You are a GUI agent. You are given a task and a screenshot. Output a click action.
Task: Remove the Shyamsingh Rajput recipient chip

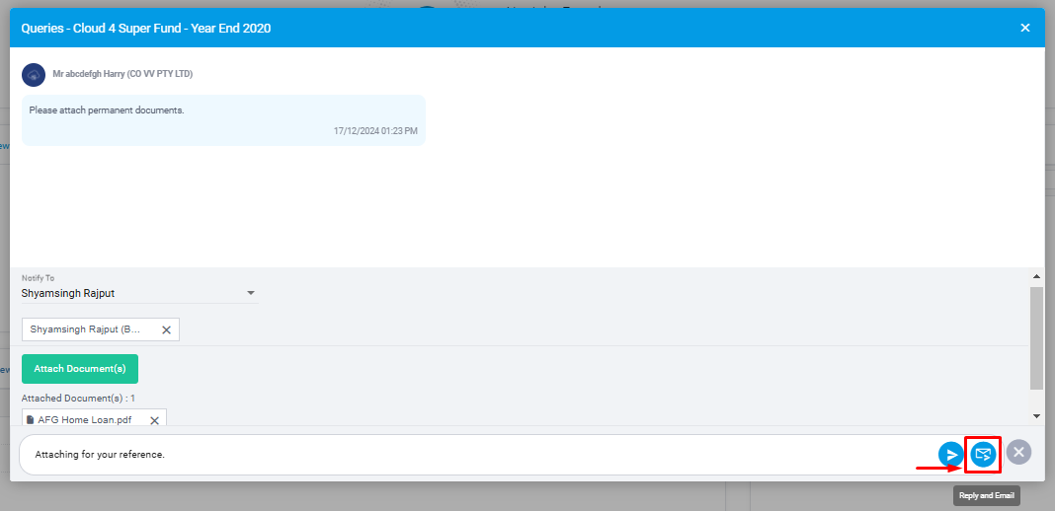coord(166,329)
